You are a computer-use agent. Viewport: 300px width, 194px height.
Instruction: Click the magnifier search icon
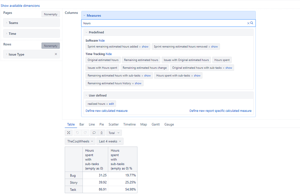252,23
